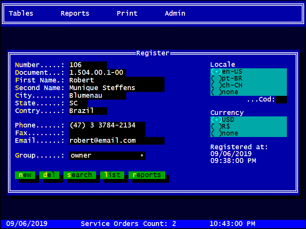Screen dimensions: 306x229
Task: Click the registered date 09/06/2019 in the form
Action: point(231,154)
